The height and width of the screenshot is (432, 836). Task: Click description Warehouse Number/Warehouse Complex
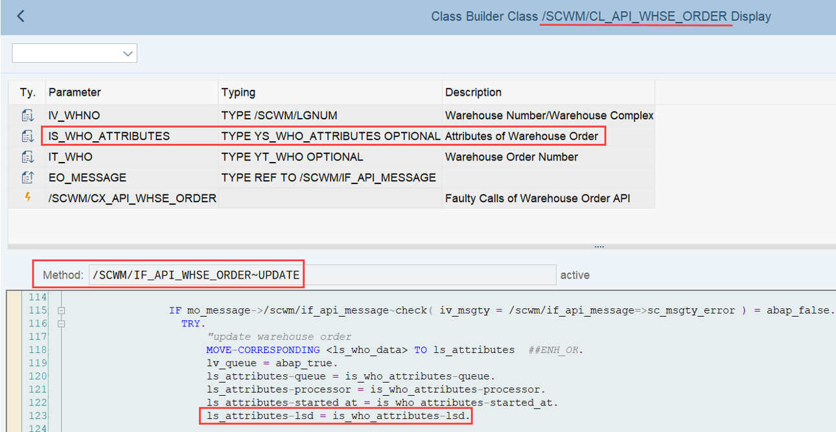(548, 115)
